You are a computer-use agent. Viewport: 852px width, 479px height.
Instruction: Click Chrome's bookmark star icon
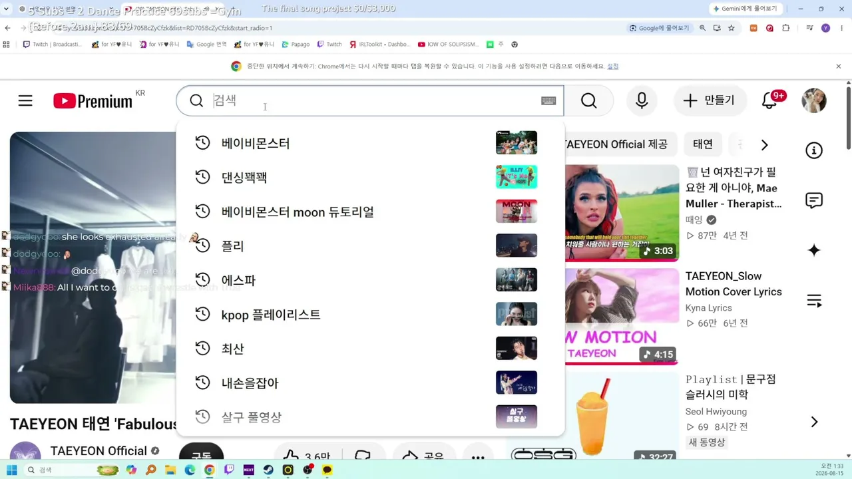click(732, 28)
